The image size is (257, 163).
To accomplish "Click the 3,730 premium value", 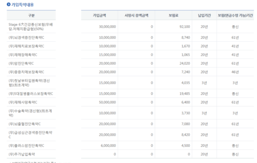I will coord(186,113).
